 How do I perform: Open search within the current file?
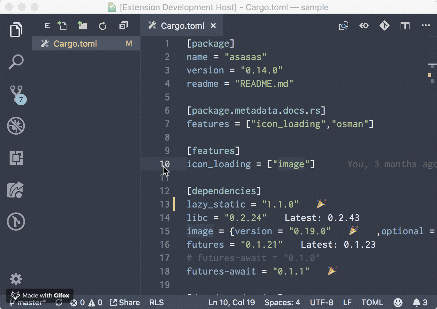tap(343, 26)
